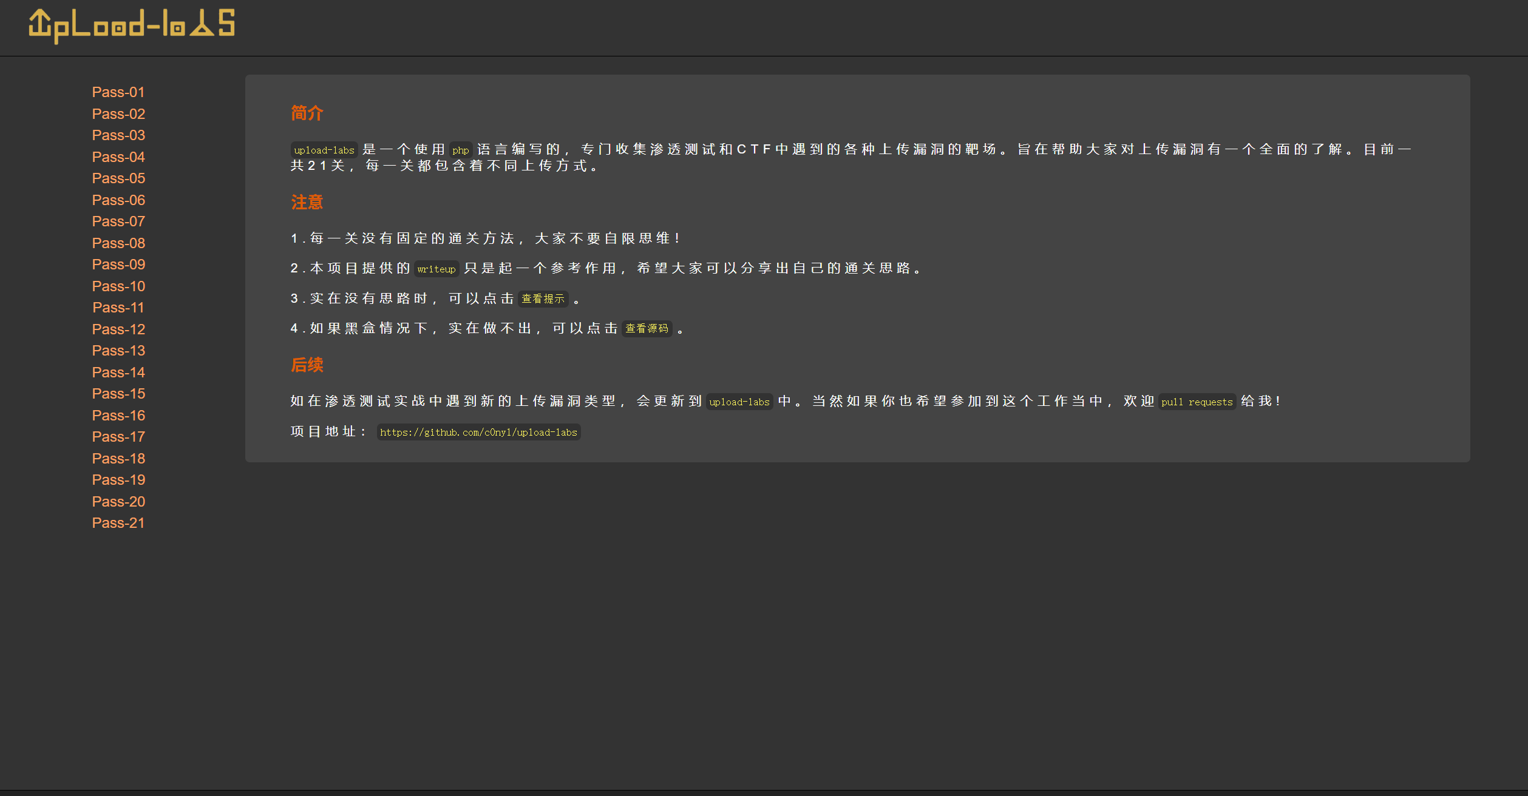
Task: Click the Pass-18 link
Action: (x=118, y=459)
